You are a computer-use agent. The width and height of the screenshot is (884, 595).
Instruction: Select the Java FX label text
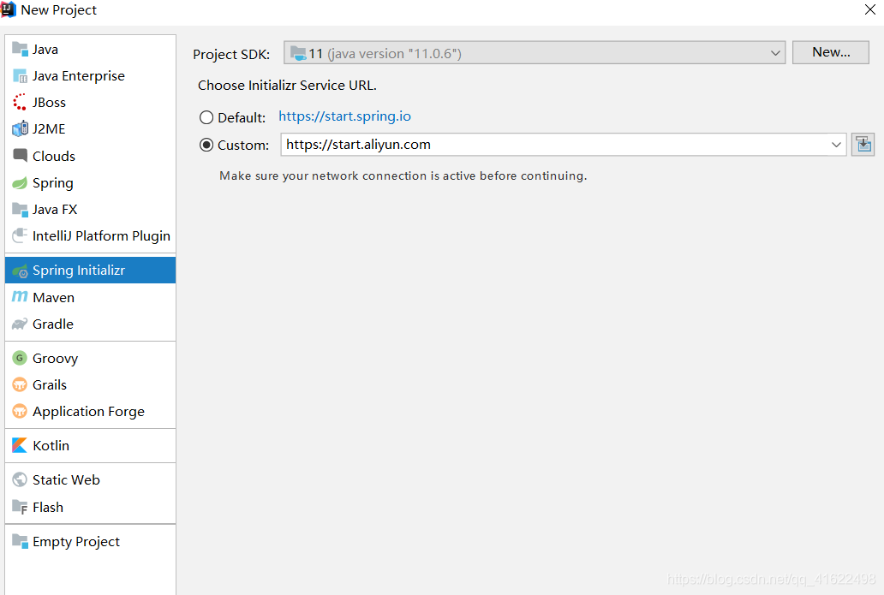tap(55, 210)
